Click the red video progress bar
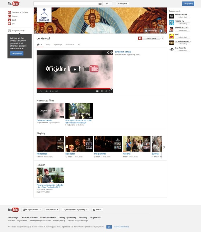 tap(75, 88)
